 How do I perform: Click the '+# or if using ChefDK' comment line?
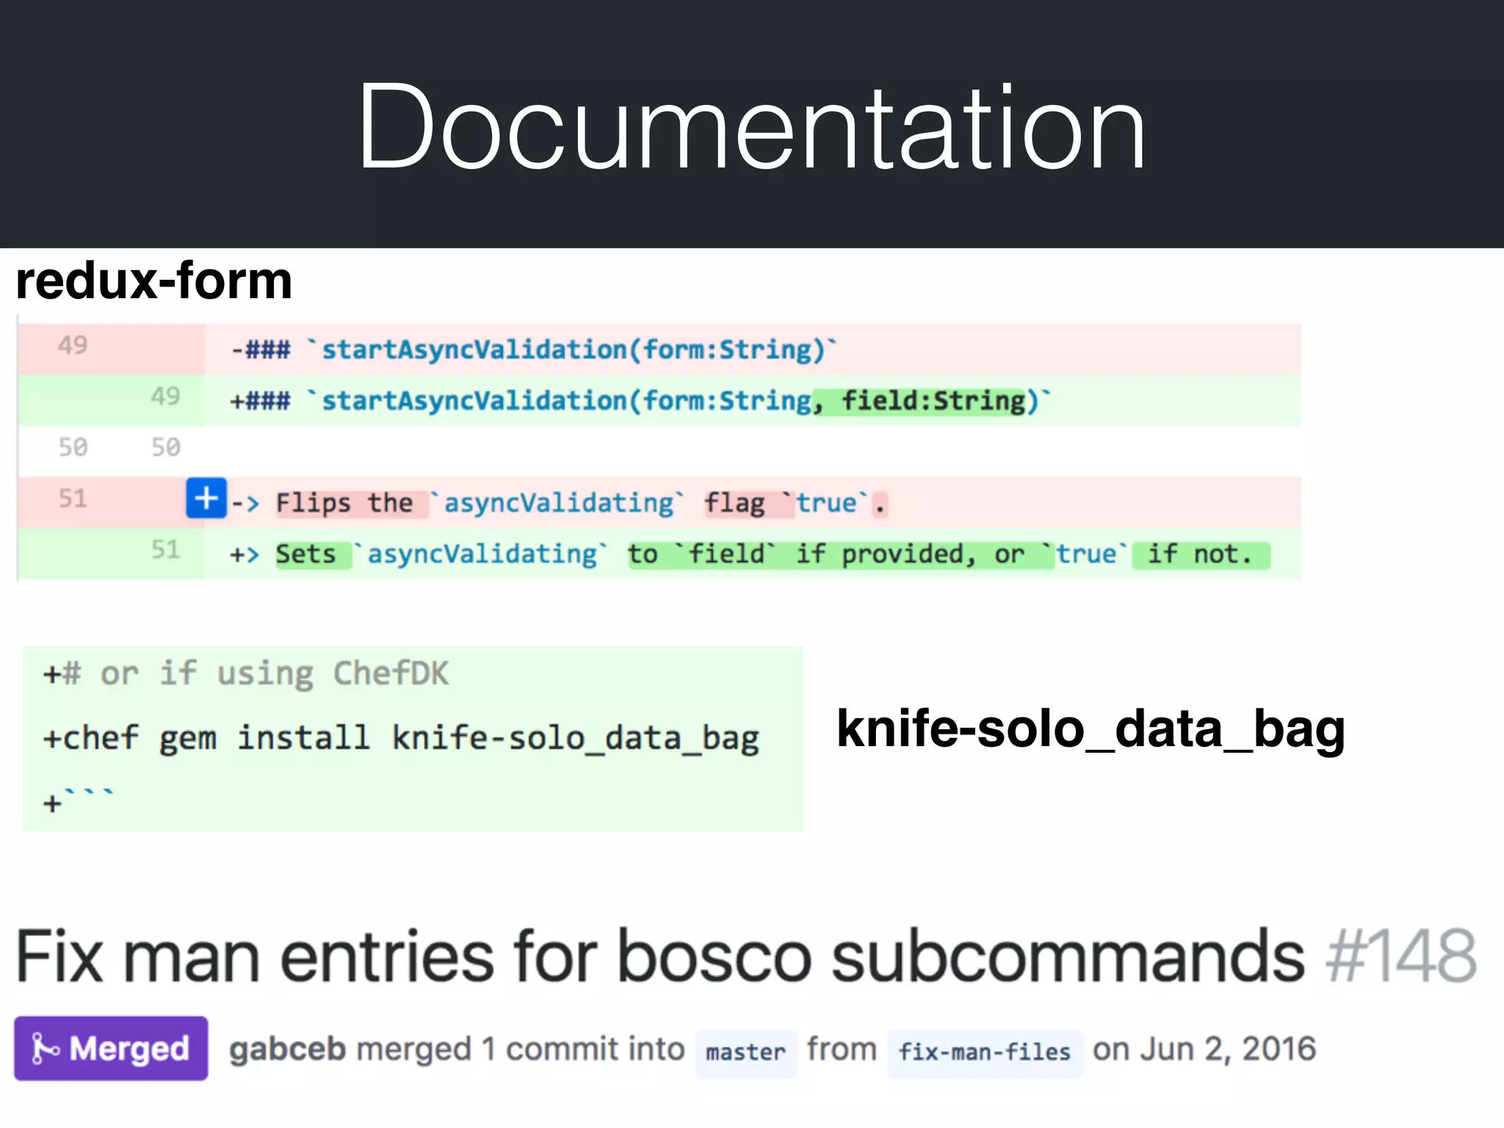(246, 673)
